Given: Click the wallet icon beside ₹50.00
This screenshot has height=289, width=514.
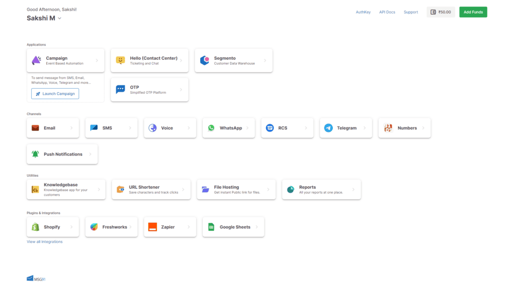Looking at the screenshot, I should pyautogui.click(x=433, y=12).
